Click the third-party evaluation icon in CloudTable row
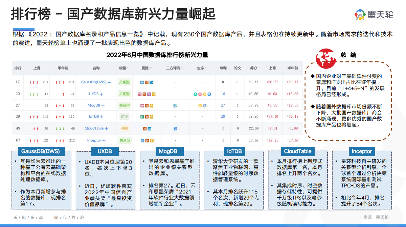This screenshot has height=227, width=406. (175, 129)
